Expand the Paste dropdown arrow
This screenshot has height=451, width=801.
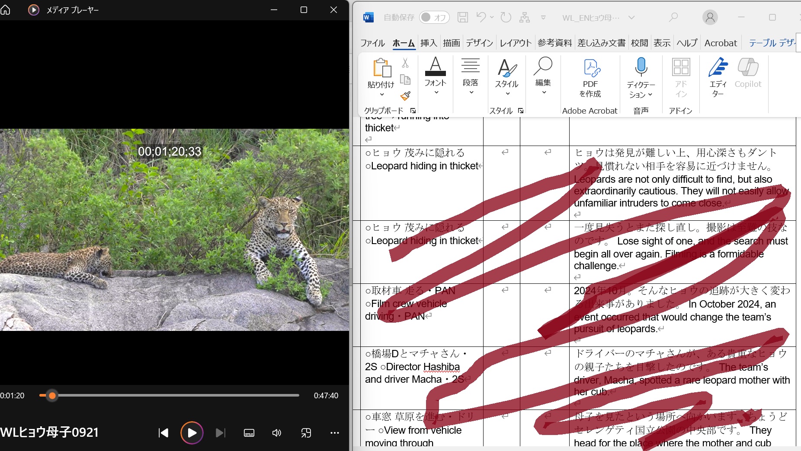click(x=381, y=94)
